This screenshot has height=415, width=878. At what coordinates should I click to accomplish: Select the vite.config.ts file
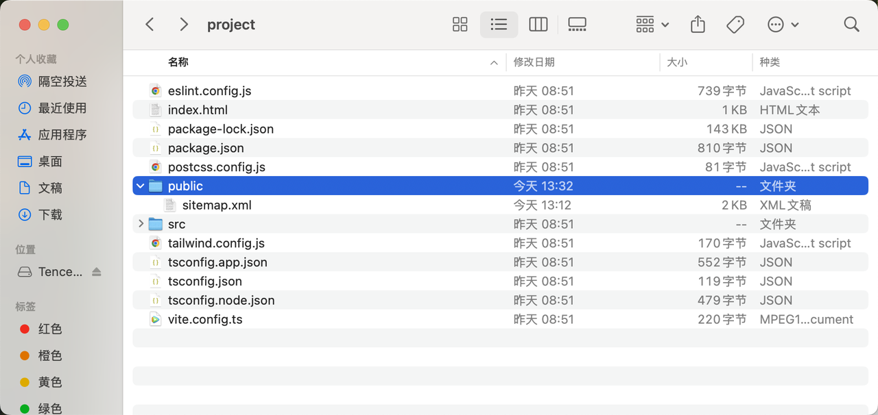205,320
